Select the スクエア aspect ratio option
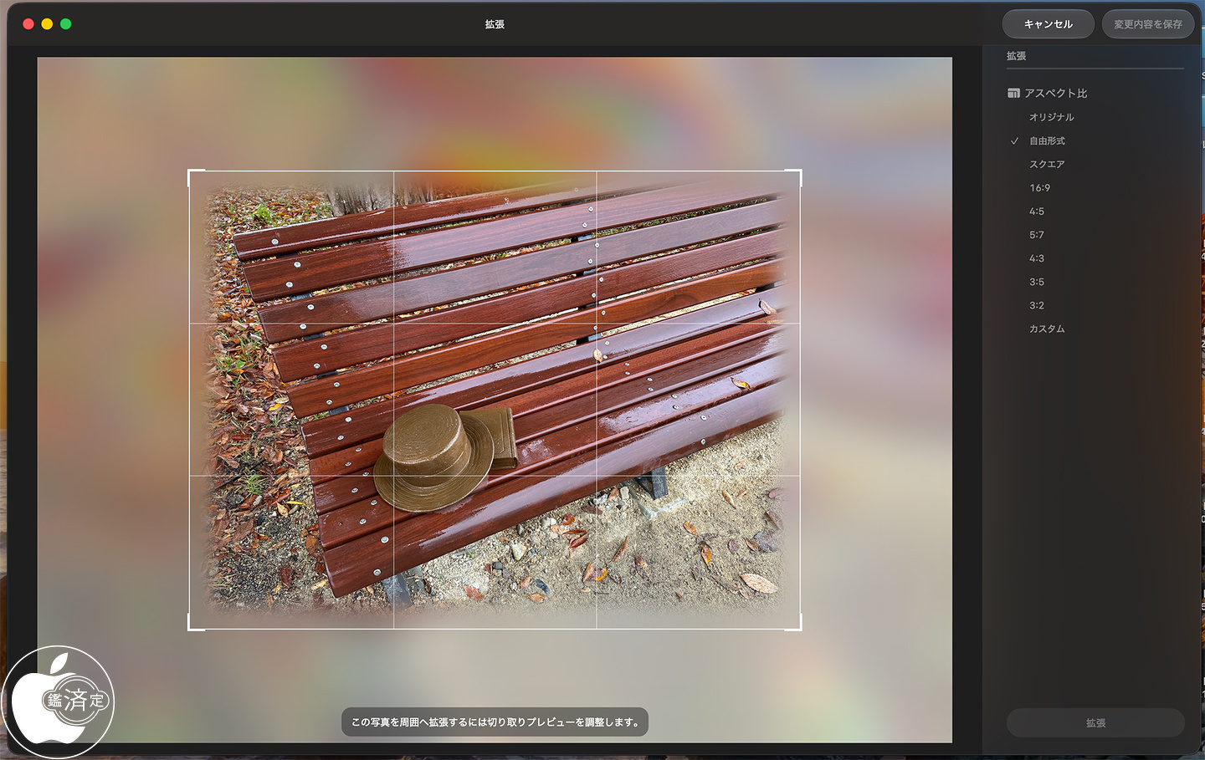This screenshot has width=1205, height=760. tap(1047, 165)
